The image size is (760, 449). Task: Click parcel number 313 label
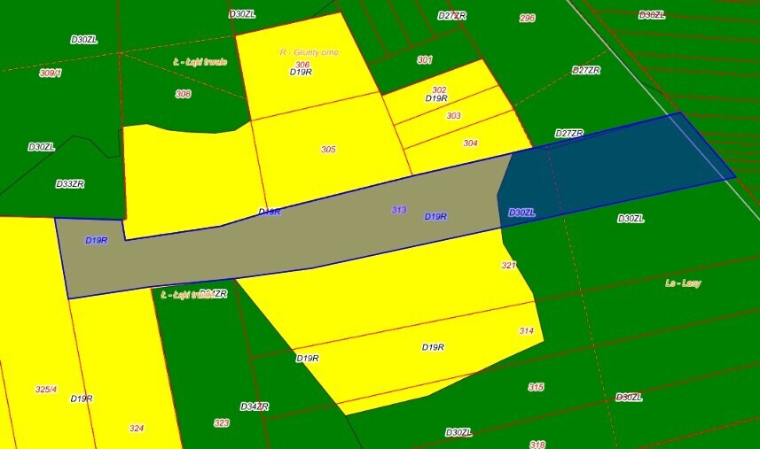[x=399, y=210]
